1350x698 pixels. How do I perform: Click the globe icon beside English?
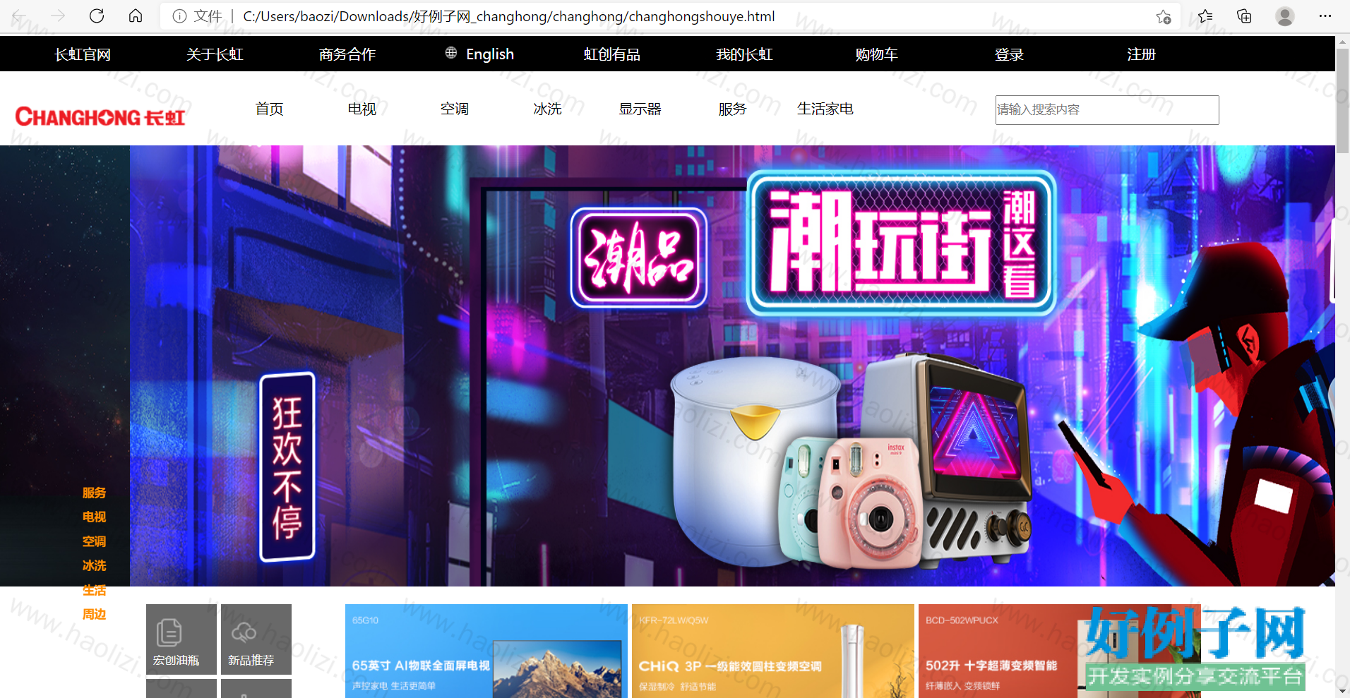[x=451, y=53]
